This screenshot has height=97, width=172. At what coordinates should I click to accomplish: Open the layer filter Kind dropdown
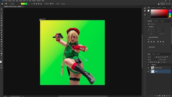coord(151,57)
